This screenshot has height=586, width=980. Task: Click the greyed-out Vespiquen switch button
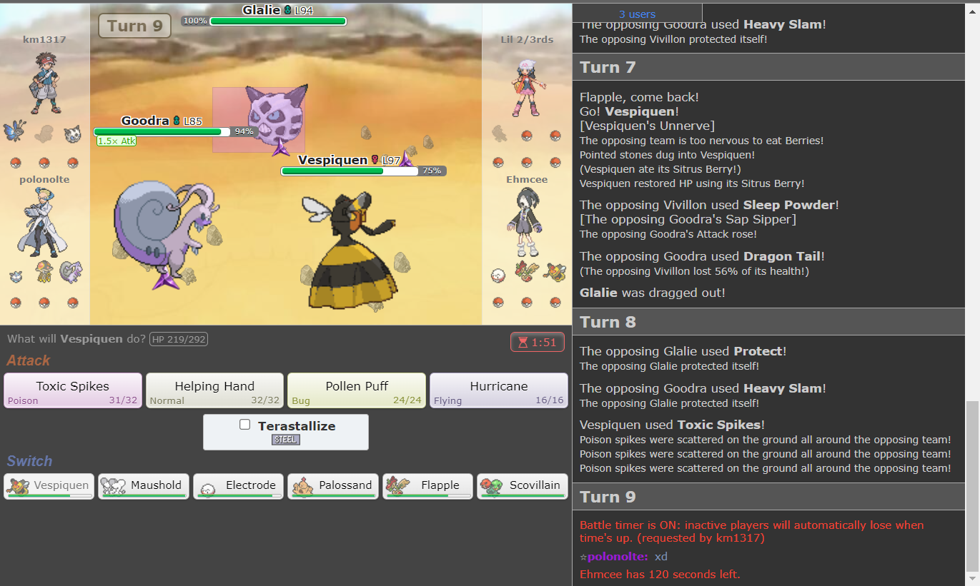(49, 486)
